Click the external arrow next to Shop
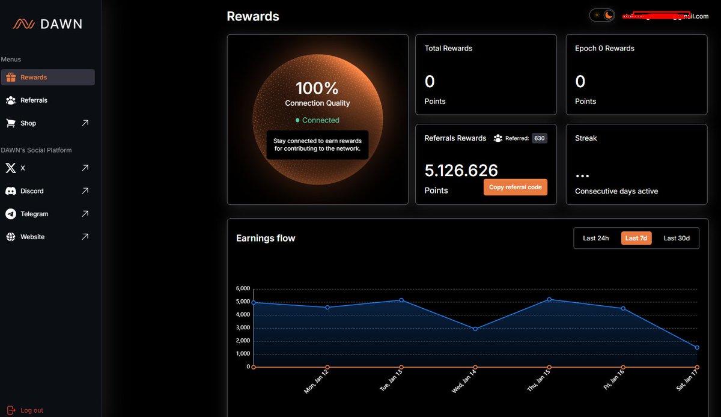 tap(85, 123)
